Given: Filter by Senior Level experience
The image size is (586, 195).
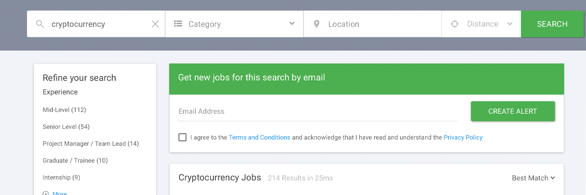Looking at the screenshot, I should point(66,127).
